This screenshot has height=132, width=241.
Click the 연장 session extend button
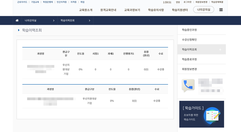tap(178, 2)
